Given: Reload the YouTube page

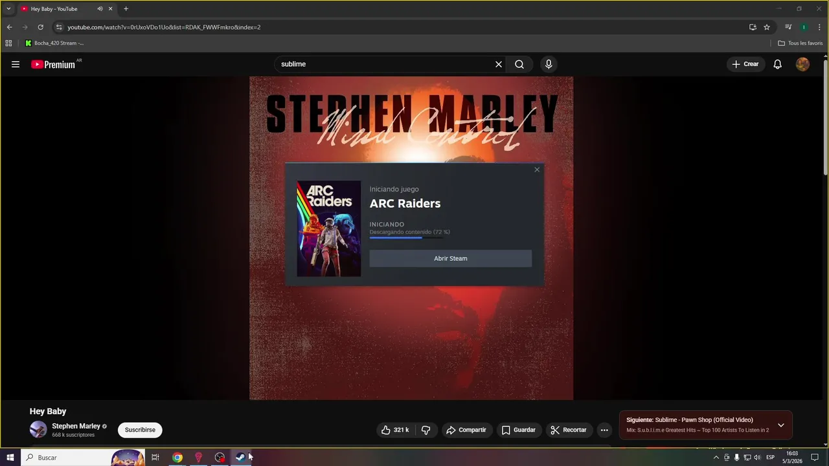Looking at the screenshot, I should 40,27.
